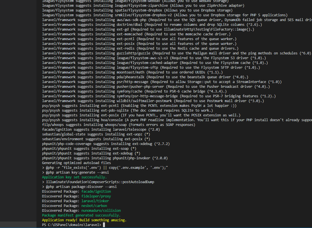Click the phpunit/phpunit "ext-soap (*)" line
312x228 pixels.
coord(89,148)
